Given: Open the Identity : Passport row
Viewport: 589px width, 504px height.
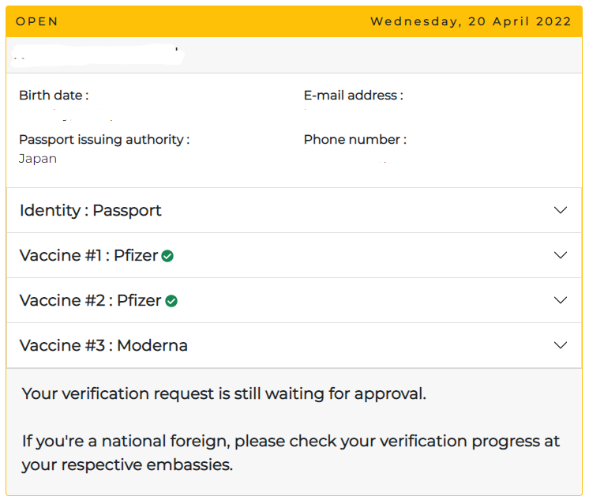Looking at the screenshot, I should tap(294, 210).
